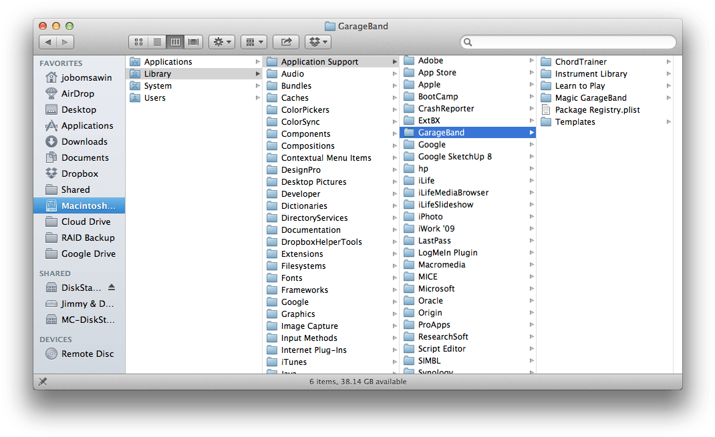Expand the Caches folder arrow
Image resolution: width=715 pixels, height=437 pixels.
pyautogui.click(x=394, y=98)
